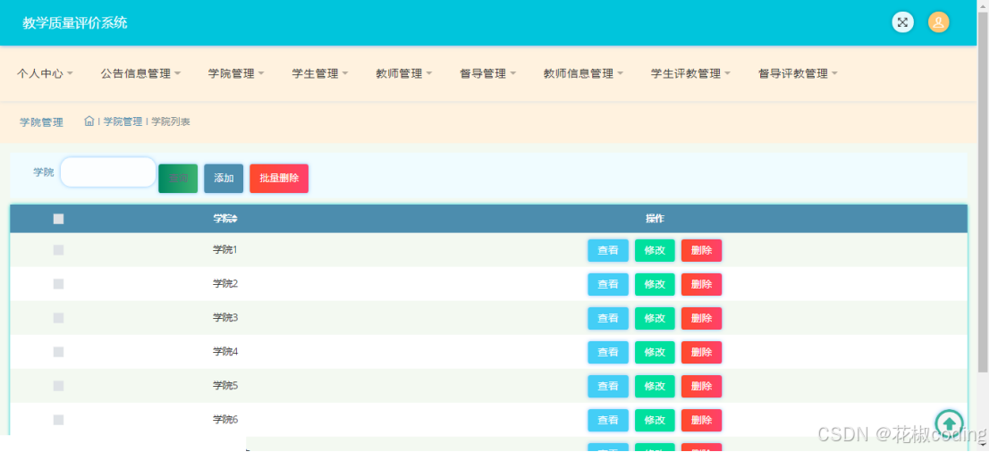The height and width of the screenshot is (452, 990).
Task: Click the 添加 add button
Action: coord(224,179)
